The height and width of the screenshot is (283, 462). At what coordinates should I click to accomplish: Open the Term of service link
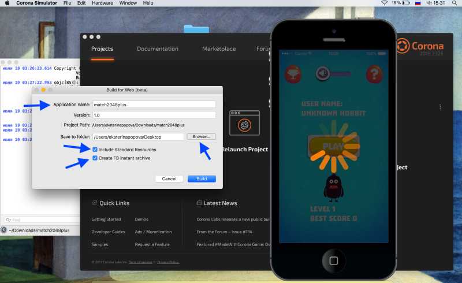pyautogui.click(x=140, y=262)
